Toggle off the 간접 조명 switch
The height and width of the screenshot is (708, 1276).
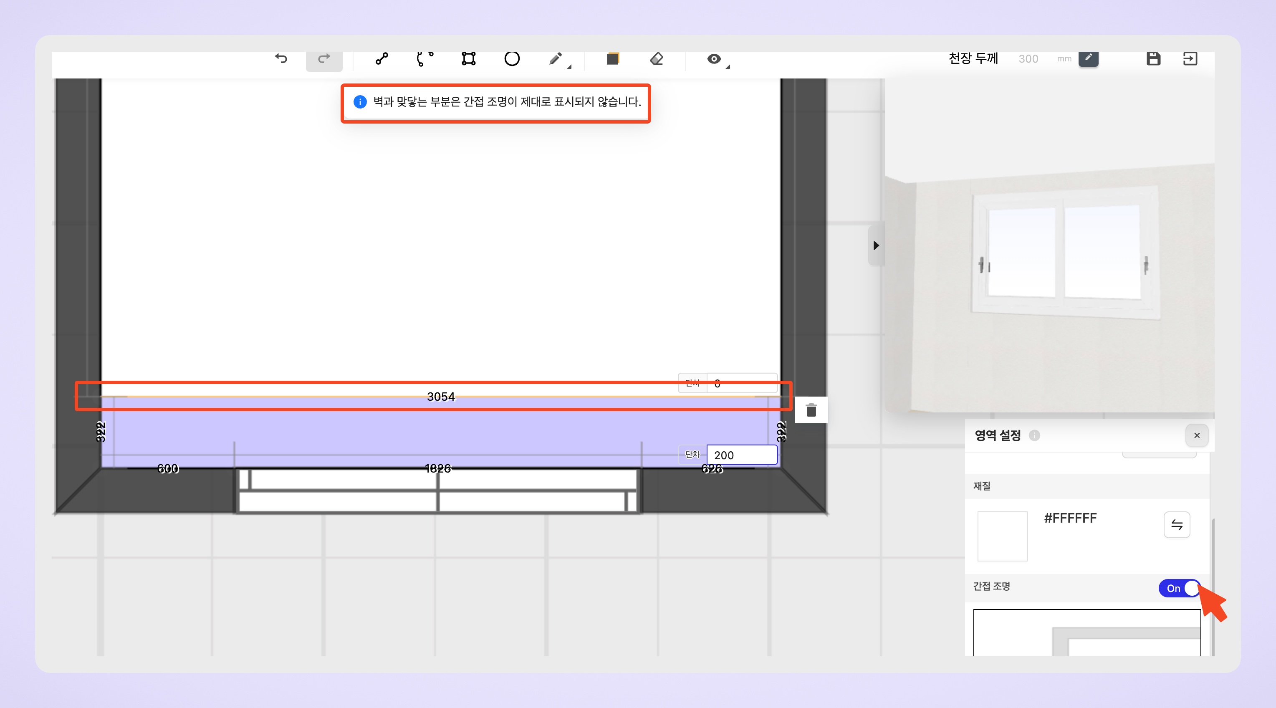[x=1180, y=588]
